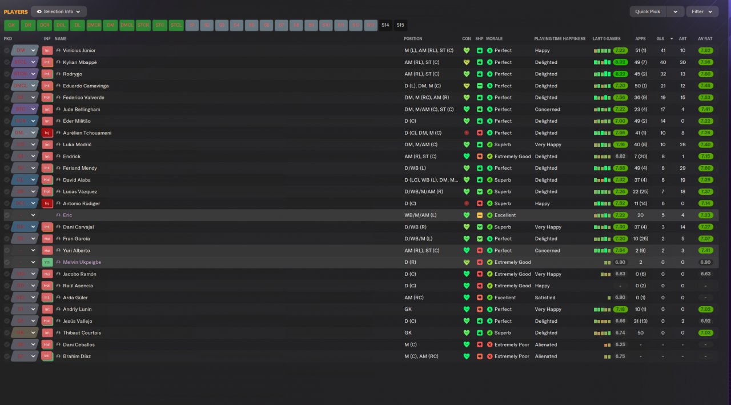Image resolution: width=731 pixels, height=405 pixels.
Task: Click Jacobo Ramón's last 5 games form bars
Action: 605,274
